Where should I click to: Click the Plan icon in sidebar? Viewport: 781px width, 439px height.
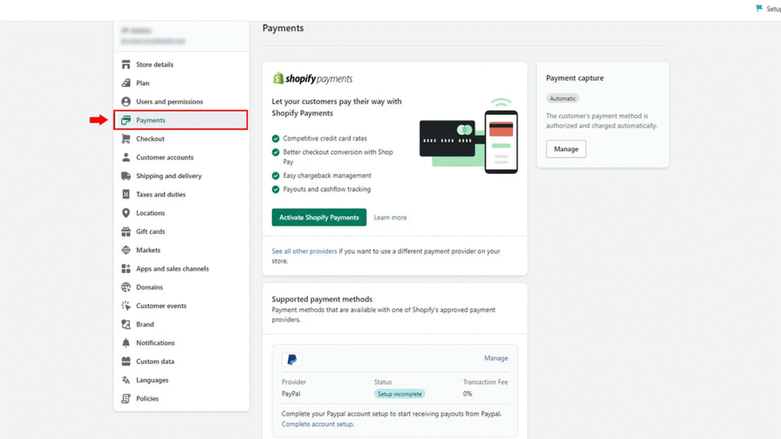(126, 83)
